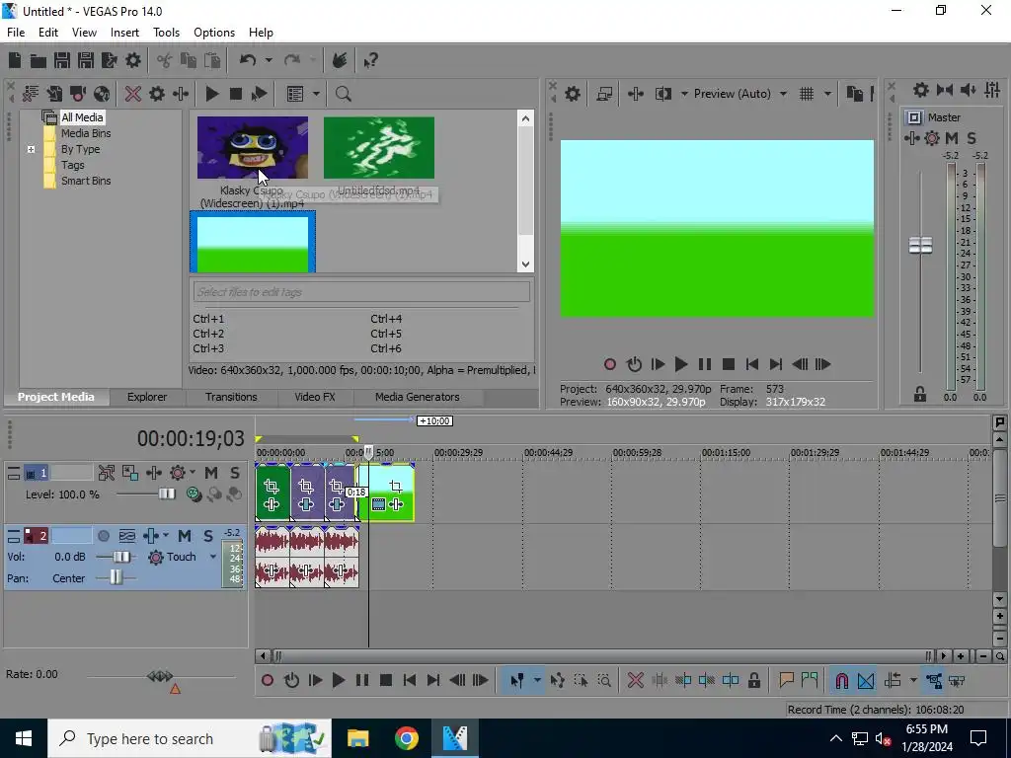Solo the Master bus with S
The height and width of the screenshot is (758, 1011).
coord(972,138)
